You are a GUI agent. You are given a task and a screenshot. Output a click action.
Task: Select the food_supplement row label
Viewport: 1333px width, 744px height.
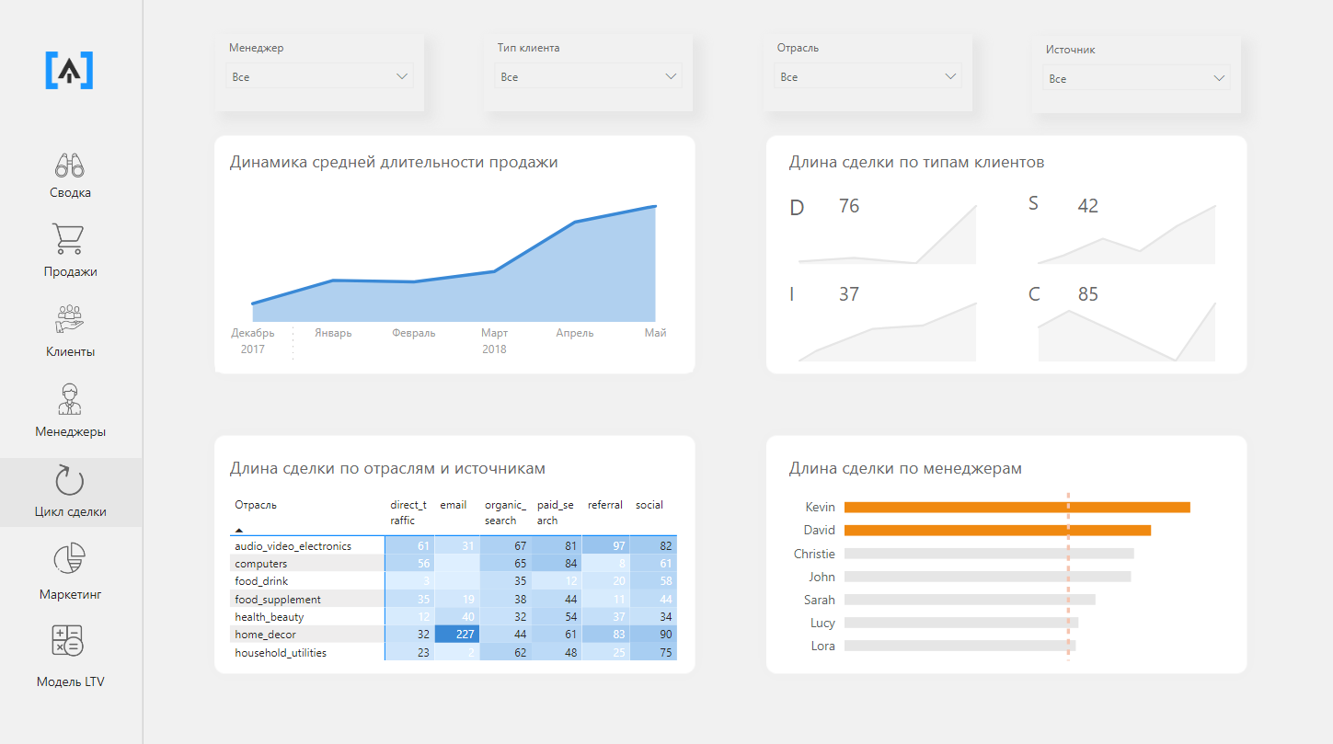pyautogui.click(x=278, y=600)
